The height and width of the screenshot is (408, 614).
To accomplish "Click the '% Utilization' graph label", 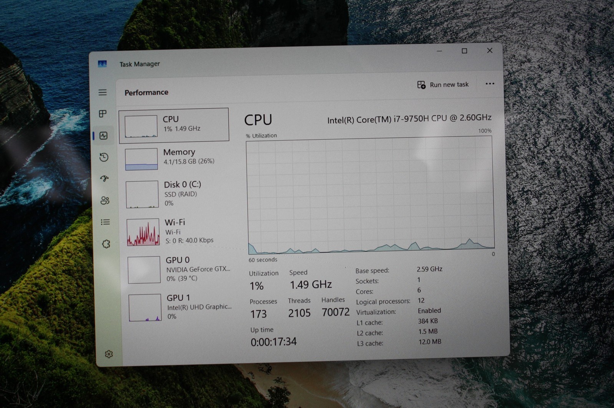I will [261, 136].
